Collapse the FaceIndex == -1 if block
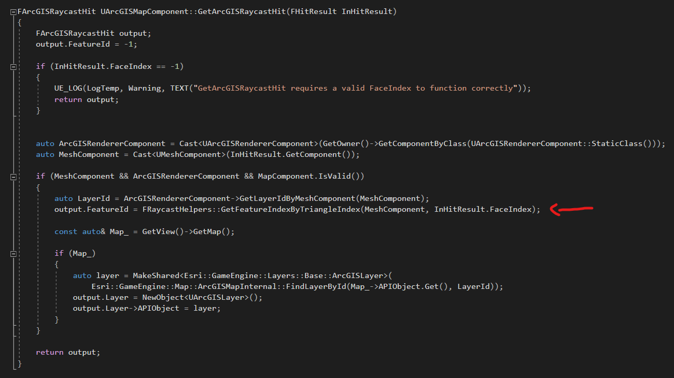Image resolution: width=674 pixels, height=378 pixels. [13, 66]
